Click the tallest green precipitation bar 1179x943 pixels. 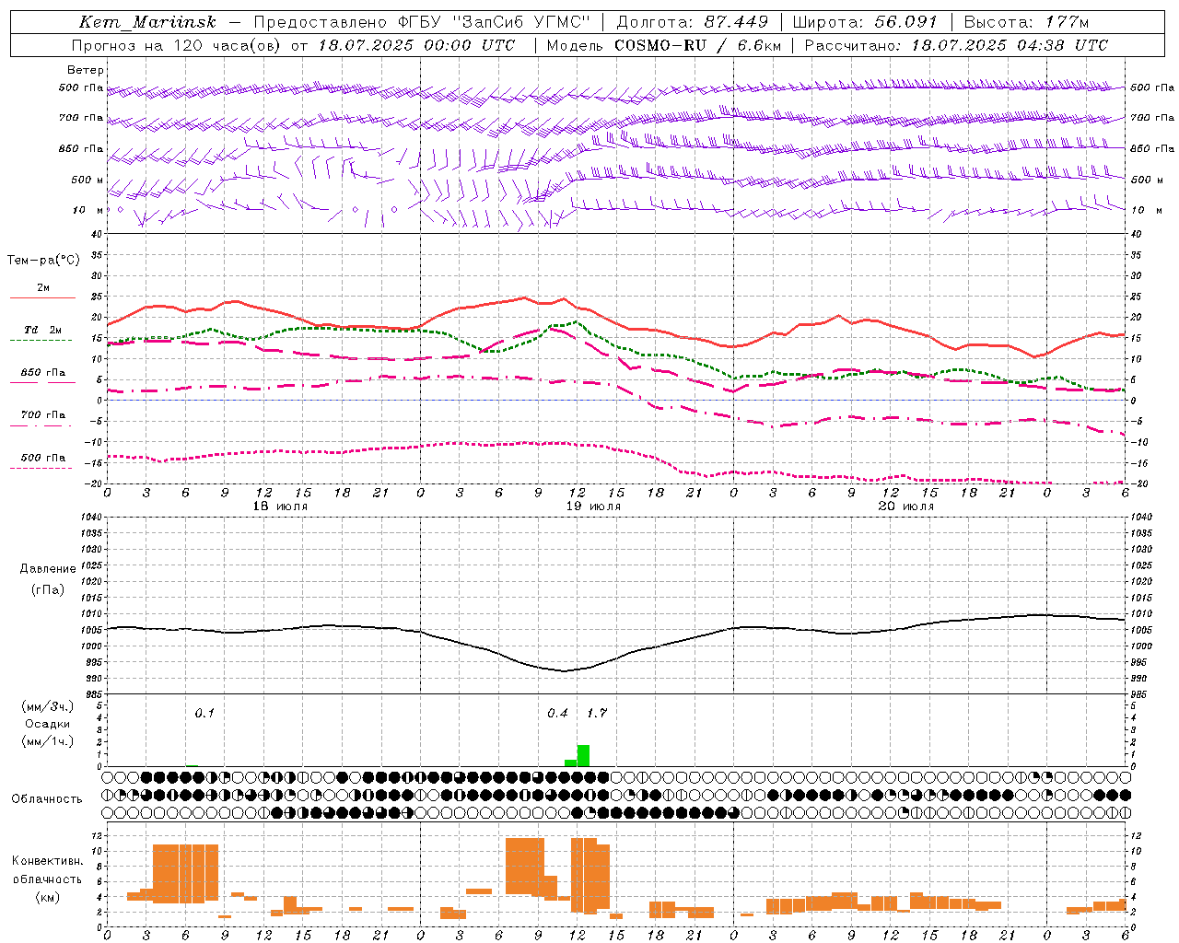[x=583, y=756]
